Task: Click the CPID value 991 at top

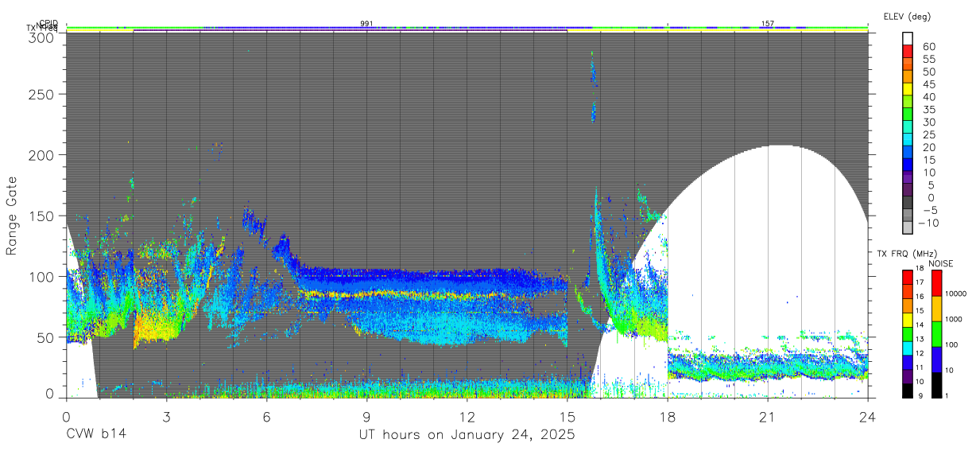Action: [x=366, y=24]
